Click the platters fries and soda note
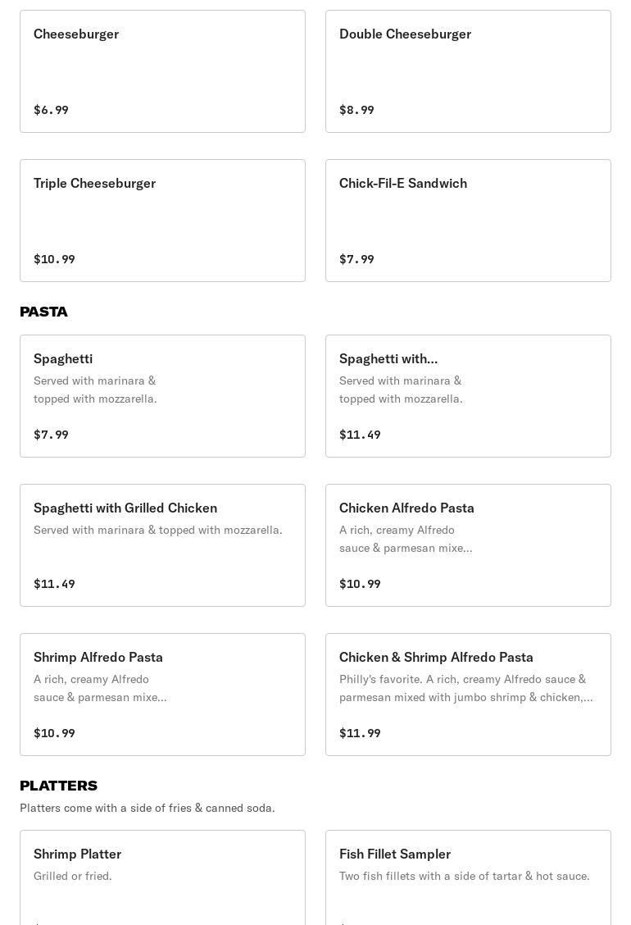 (x=148, y=808)
